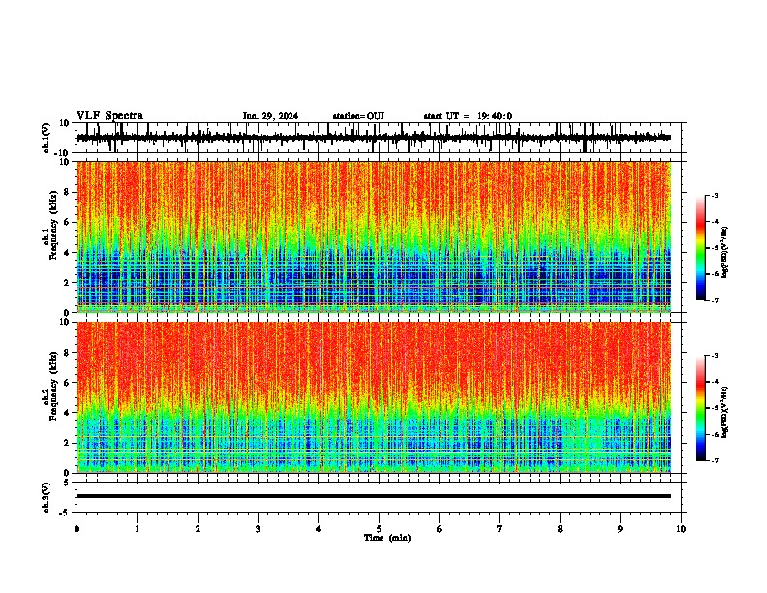
Task: Click time axis tick label 5
Action: point(379,529)
